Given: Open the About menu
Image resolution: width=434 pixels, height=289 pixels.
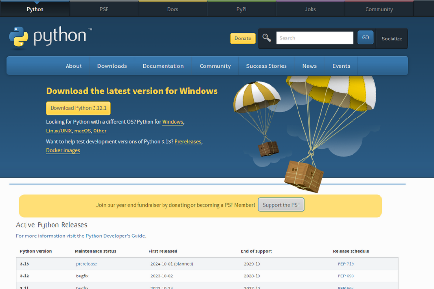Looking at the screenshot, I should [73, 66].
